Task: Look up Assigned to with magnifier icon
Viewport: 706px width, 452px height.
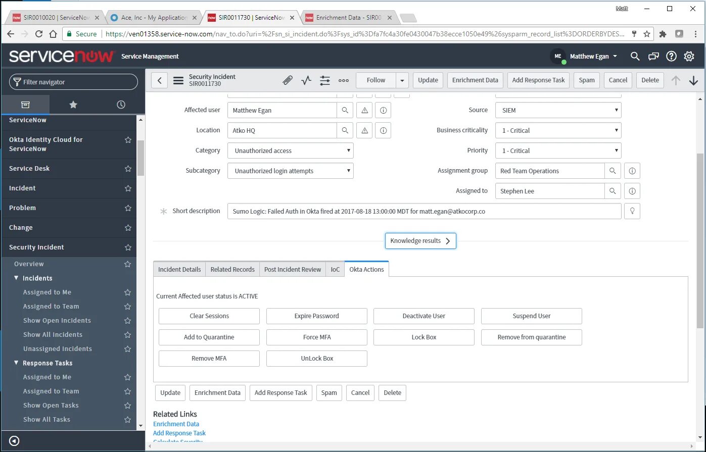Action: click(613, 191)
